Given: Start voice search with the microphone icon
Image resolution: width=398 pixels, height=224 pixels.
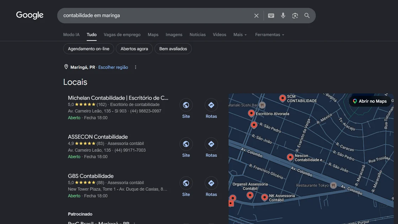Looking at the screenshot, I should [283, 16].
